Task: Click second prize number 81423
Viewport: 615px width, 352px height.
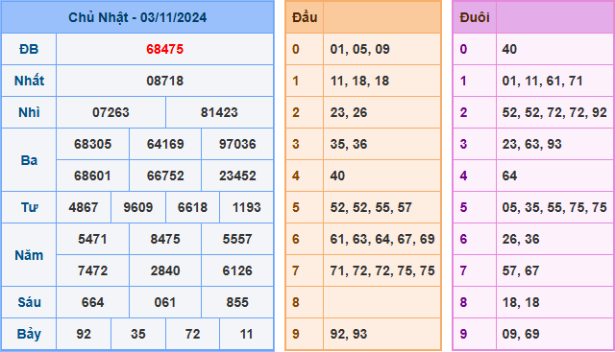Action: click(219, 113)
